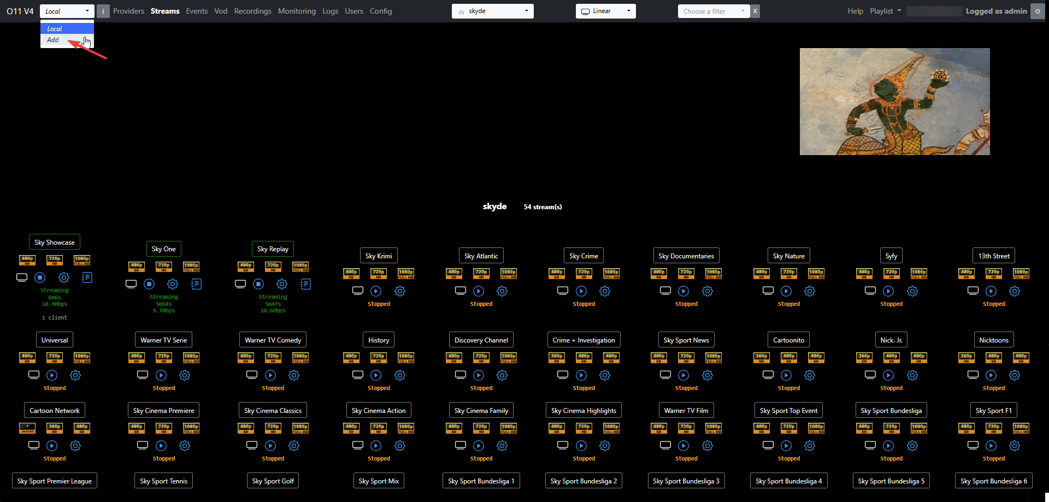1049x502 pixels.
Task: Start the Sky Atlantic stream
Action: (479, 291)
